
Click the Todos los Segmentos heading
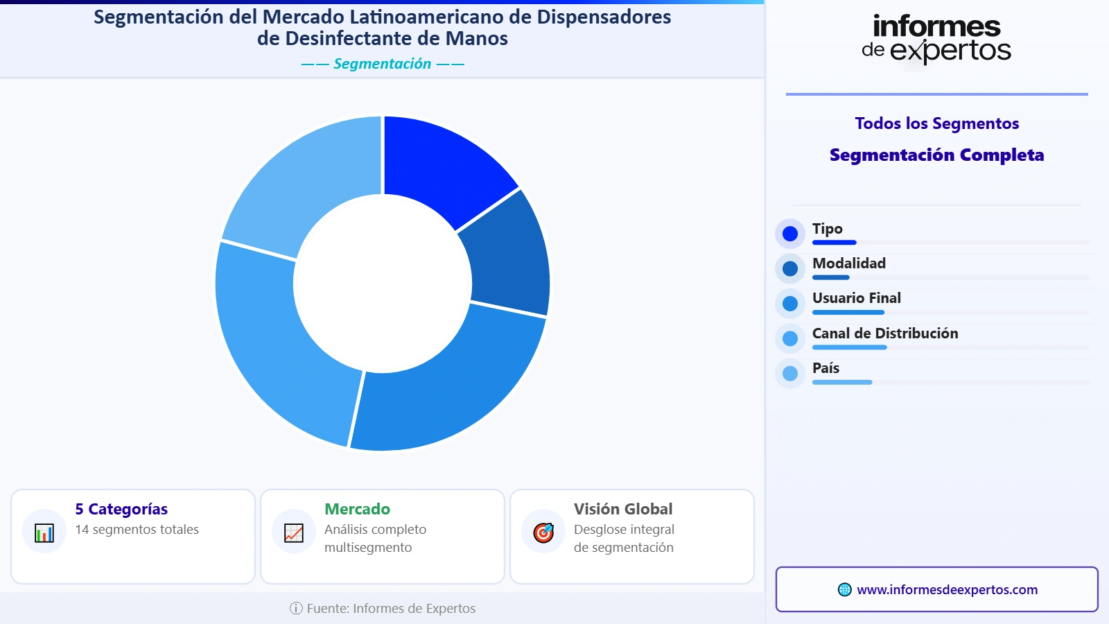(x=936, y=123)
